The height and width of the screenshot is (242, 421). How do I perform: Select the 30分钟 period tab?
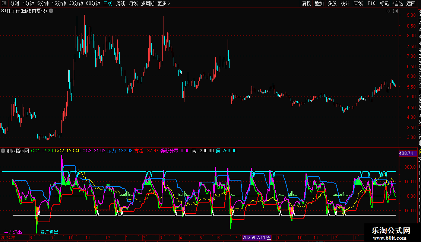pos(76,3)
